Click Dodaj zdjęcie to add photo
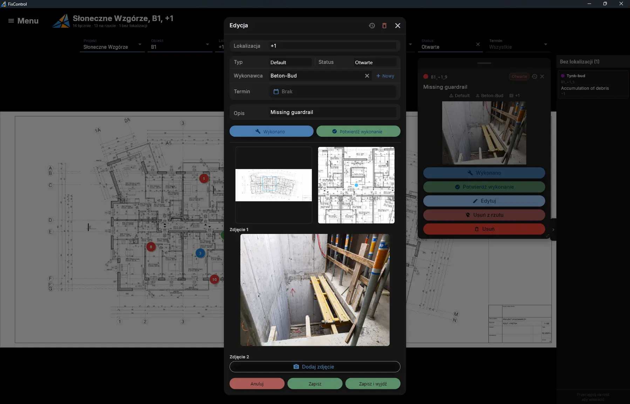Image resolution: width=630 pixels, height=404 pixels. coord(315,367)
